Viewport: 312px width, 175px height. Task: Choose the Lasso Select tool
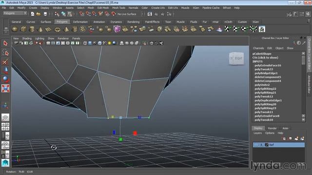pyautogui.click(x=5, y=52)
